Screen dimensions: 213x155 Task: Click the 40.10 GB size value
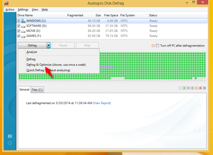94,21
